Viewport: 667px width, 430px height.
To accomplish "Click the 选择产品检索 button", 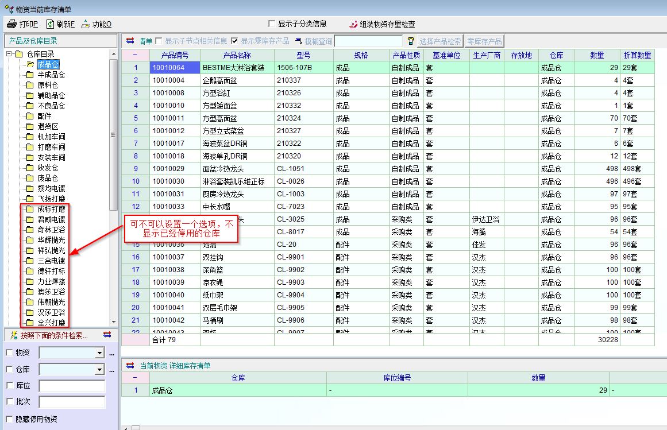I will (x=440, y=41).
